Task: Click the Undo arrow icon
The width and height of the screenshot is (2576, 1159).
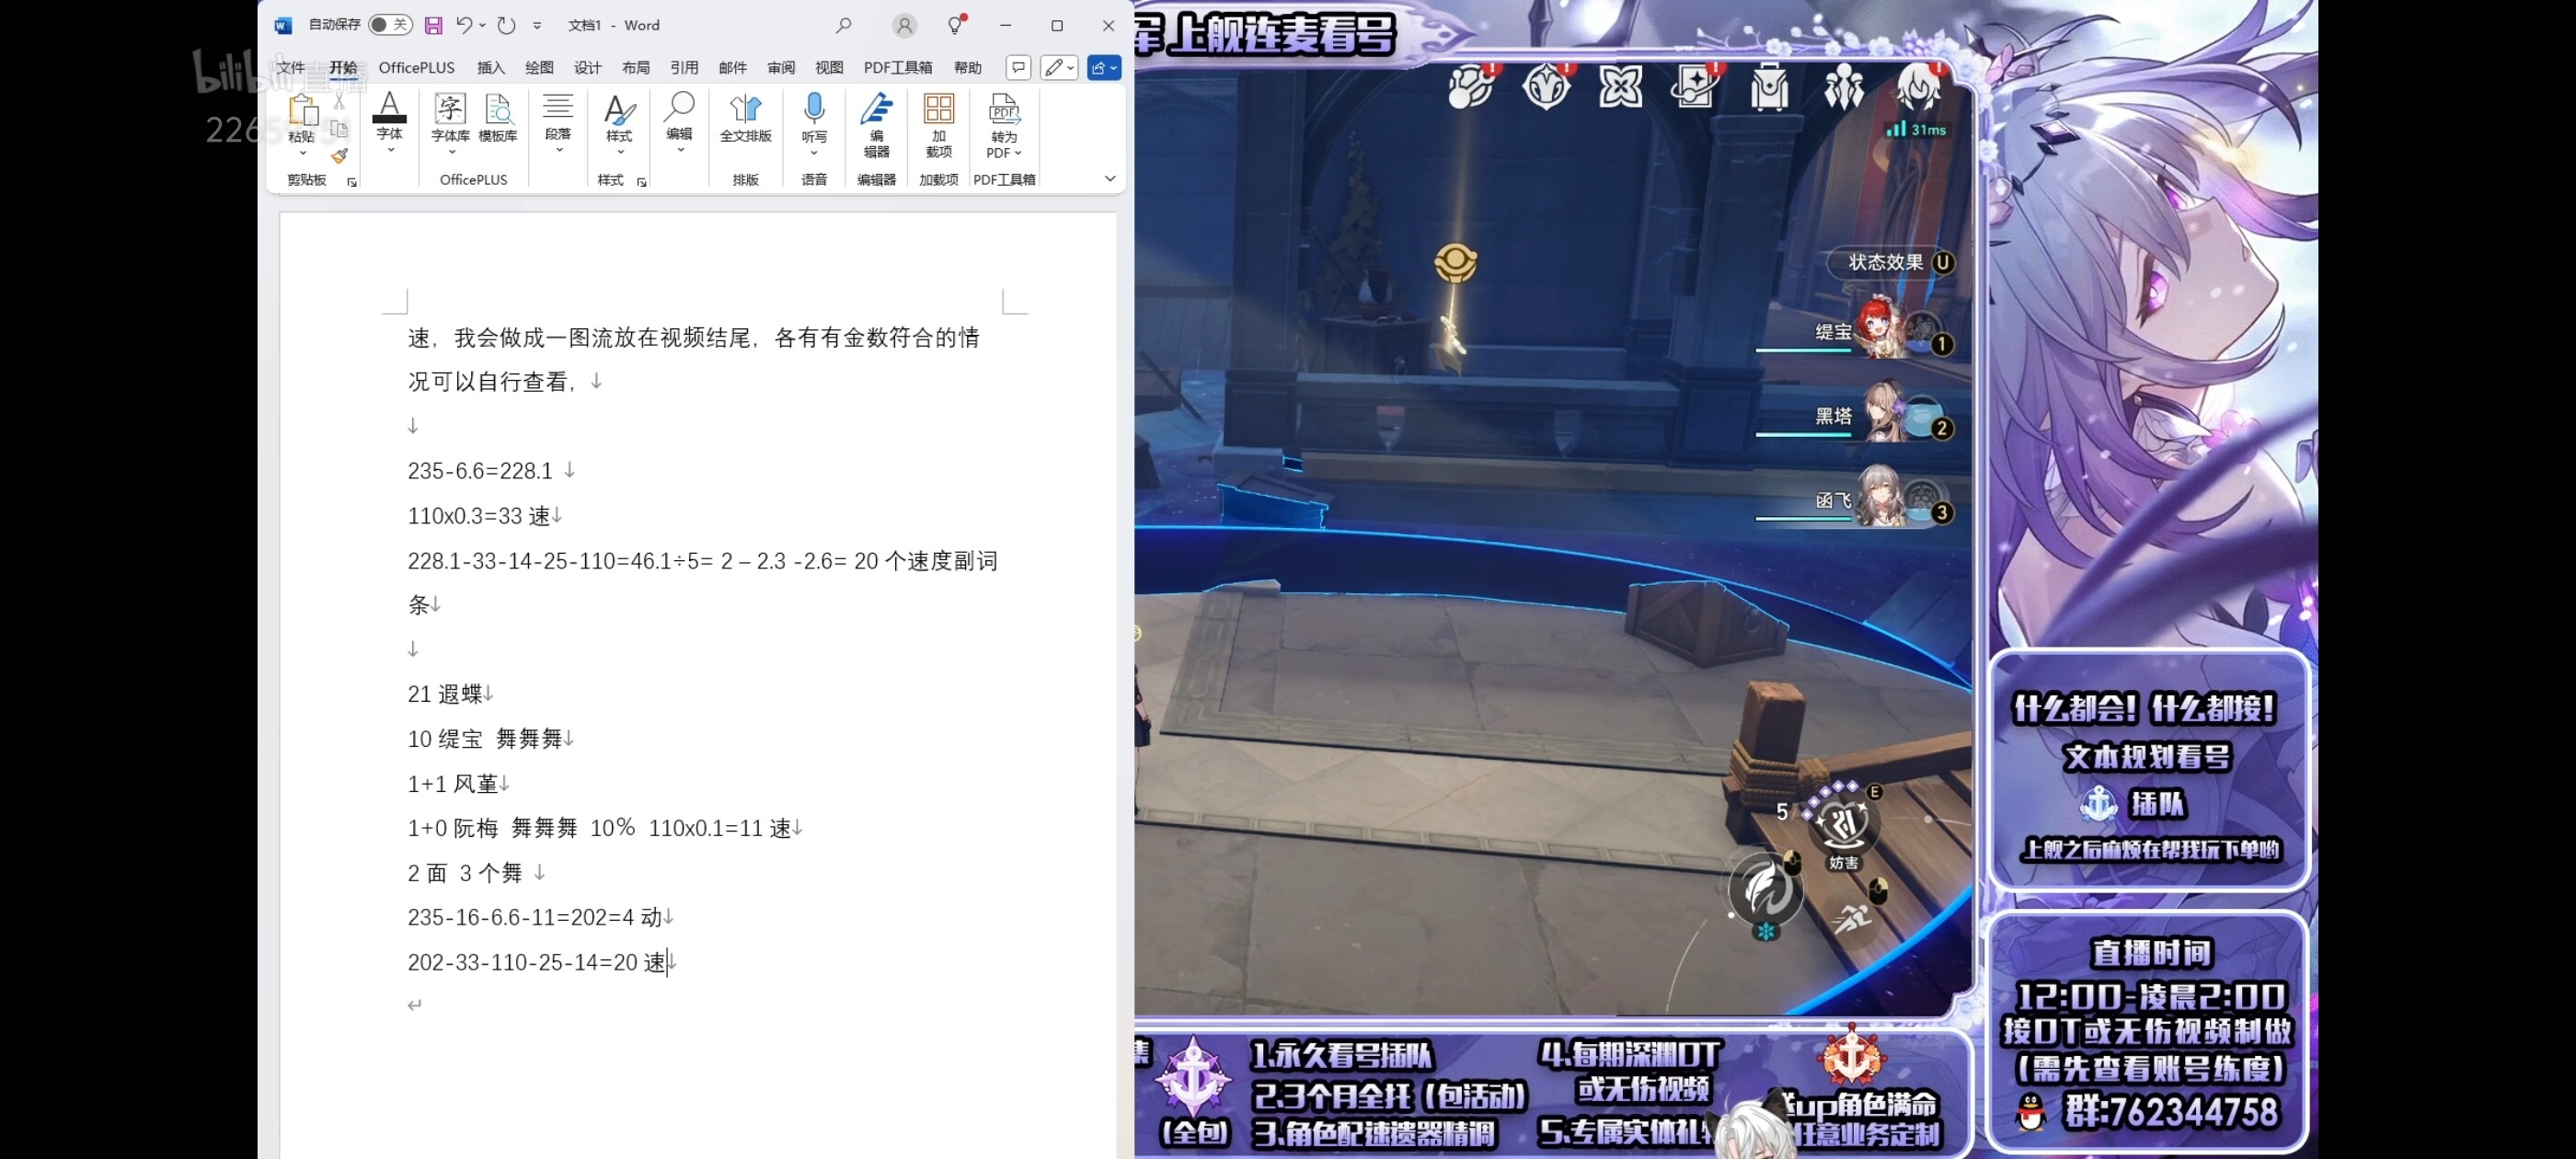Action: tap(463, 25)
